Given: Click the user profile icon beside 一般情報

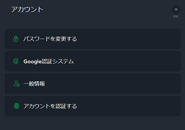Looking at the screenshot, I should pyautogui.click(x=16, y=84).
